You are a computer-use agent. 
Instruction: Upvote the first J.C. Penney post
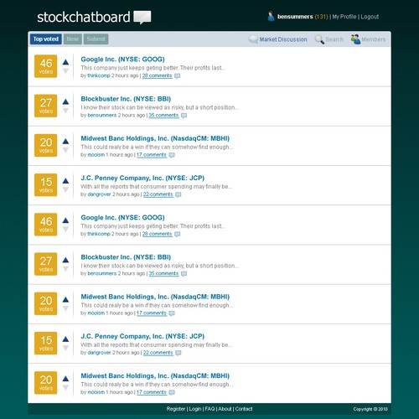(65, 181)
